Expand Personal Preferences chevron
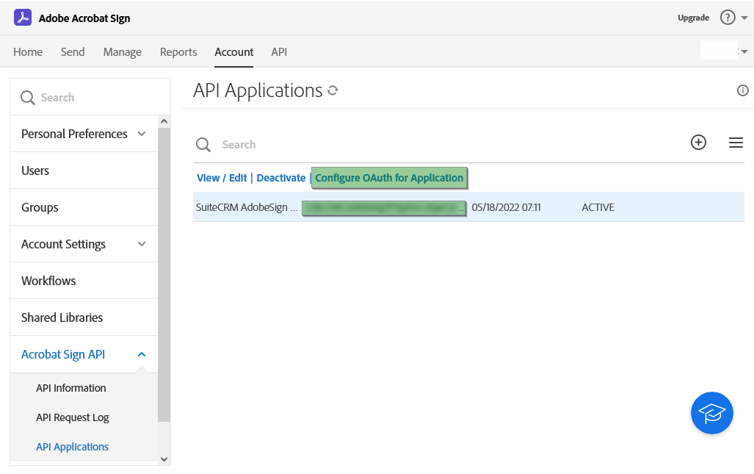 (142, 134)
